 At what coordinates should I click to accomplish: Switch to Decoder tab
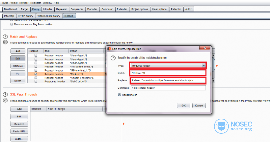coord(92,9)
